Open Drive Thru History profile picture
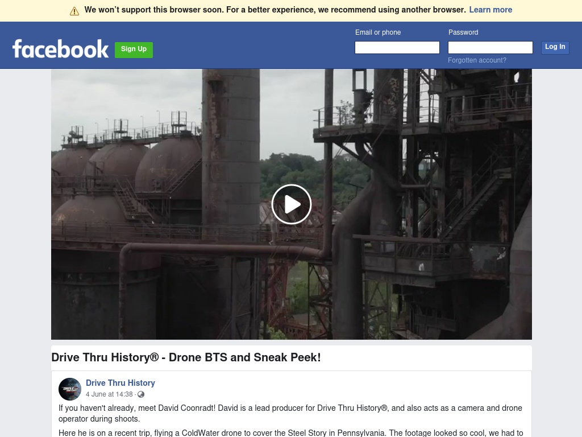The height and width of the screenshot is (437, 582). click(x=70, y=389)
